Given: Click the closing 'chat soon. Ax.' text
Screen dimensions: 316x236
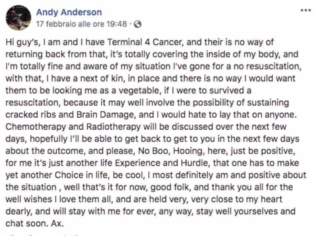Looking at the screenshot, I should pos(35,223).
